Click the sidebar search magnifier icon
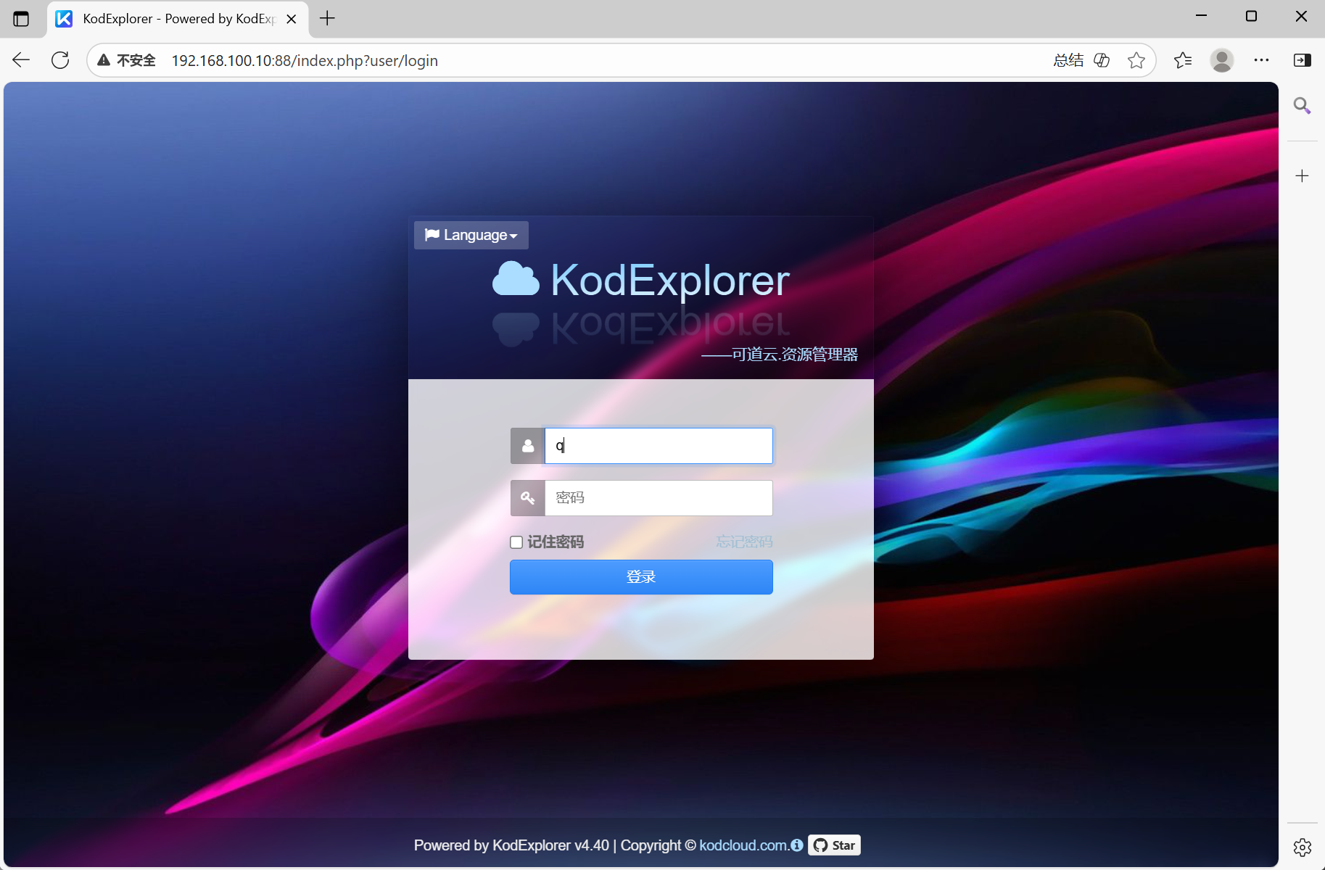Image resolution: width=1325 pixels, height=870 pixels. click(x=1302, y=106)
